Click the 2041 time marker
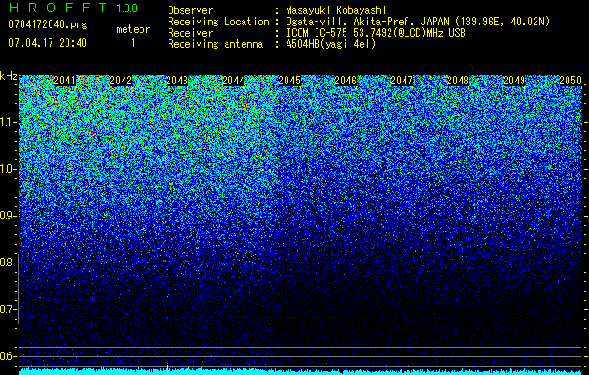Image resolution: width=589 pixels, height=375 pixels. (65, 81)
